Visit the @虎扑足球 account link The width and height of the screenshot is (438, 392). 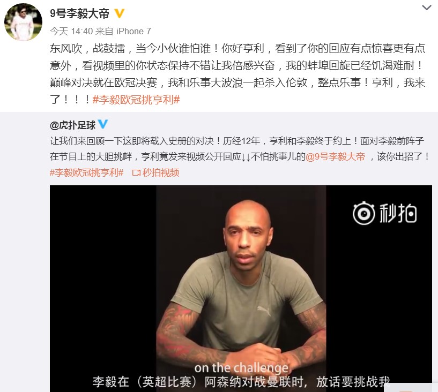click(x=73, y=125)
